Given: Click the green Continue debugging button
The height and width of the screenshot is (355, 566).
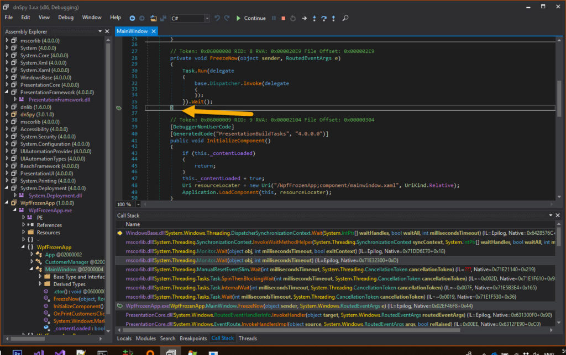Looking at the screenshot, I should (x=250, y=18).
